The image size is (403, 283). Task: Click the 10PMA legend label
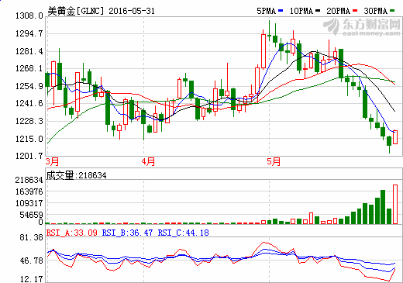[301, 11]
